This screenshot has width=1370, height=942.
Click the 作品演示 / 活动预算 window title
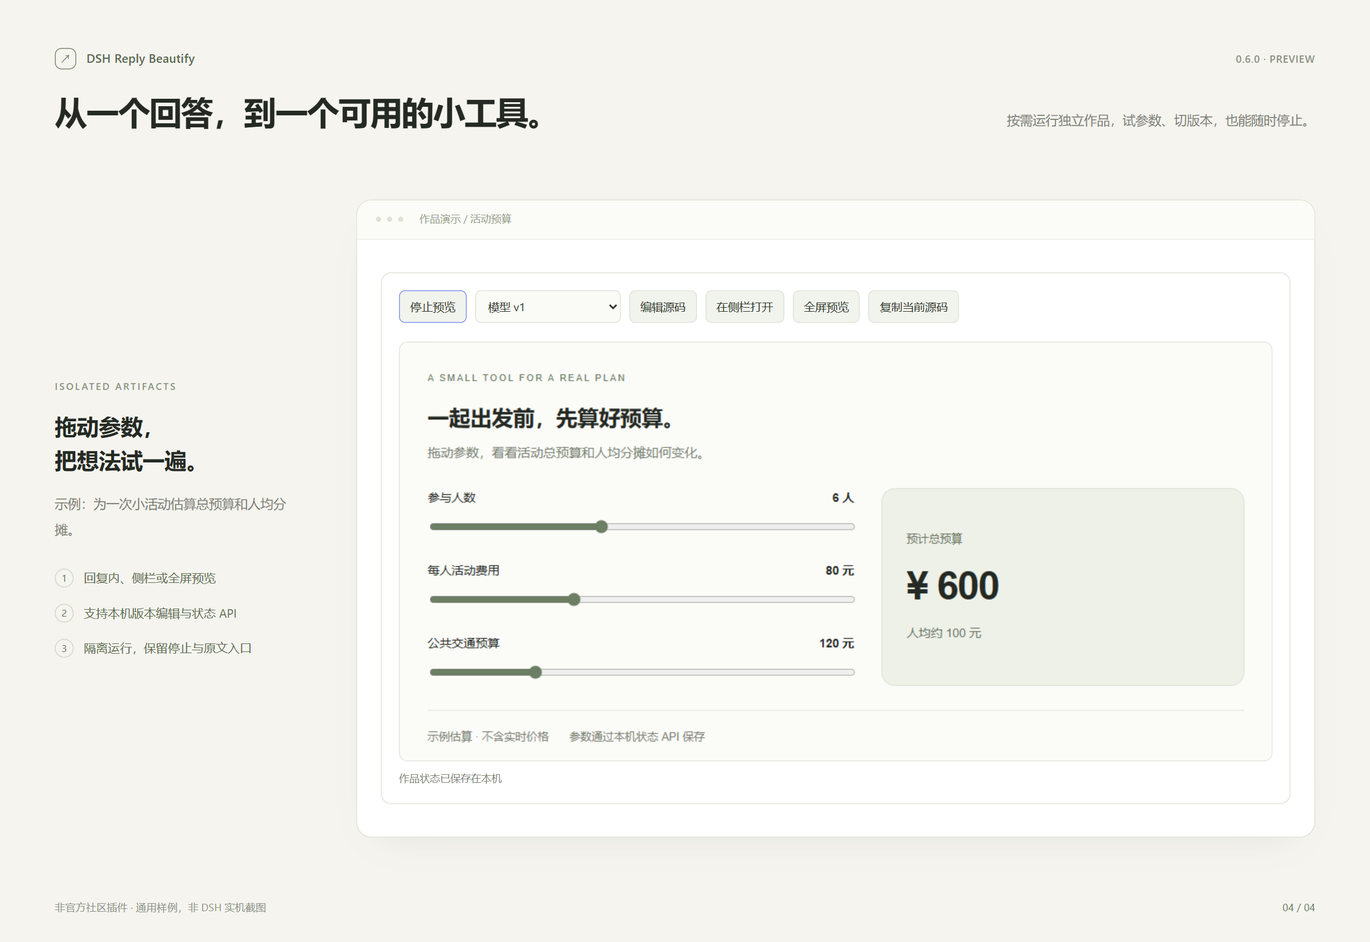click(465, 219)
